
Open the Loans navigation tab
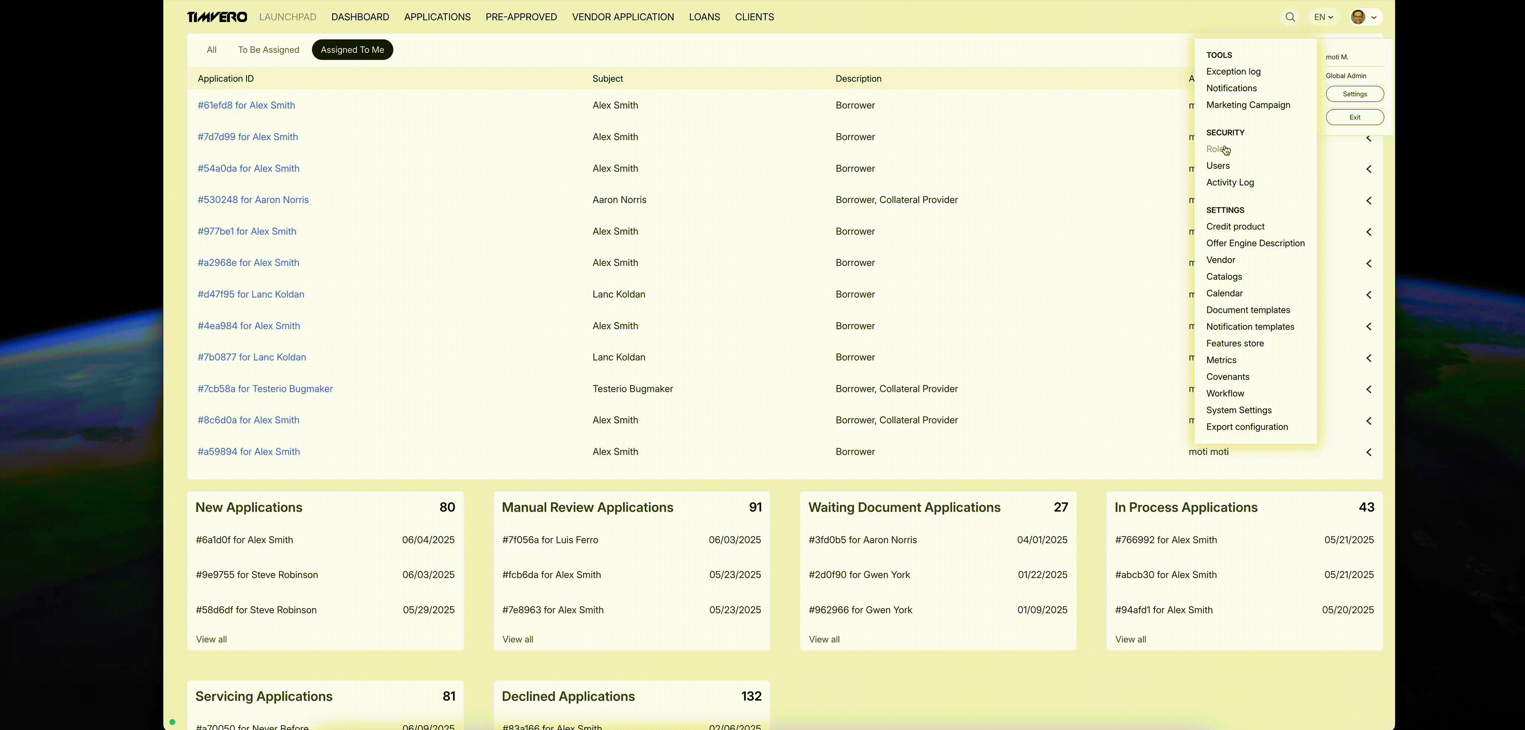(704, 17)
